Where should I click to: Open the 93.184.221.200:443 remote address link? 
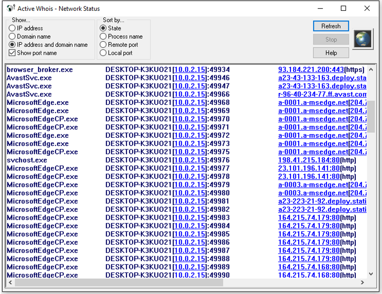point(311,70)
